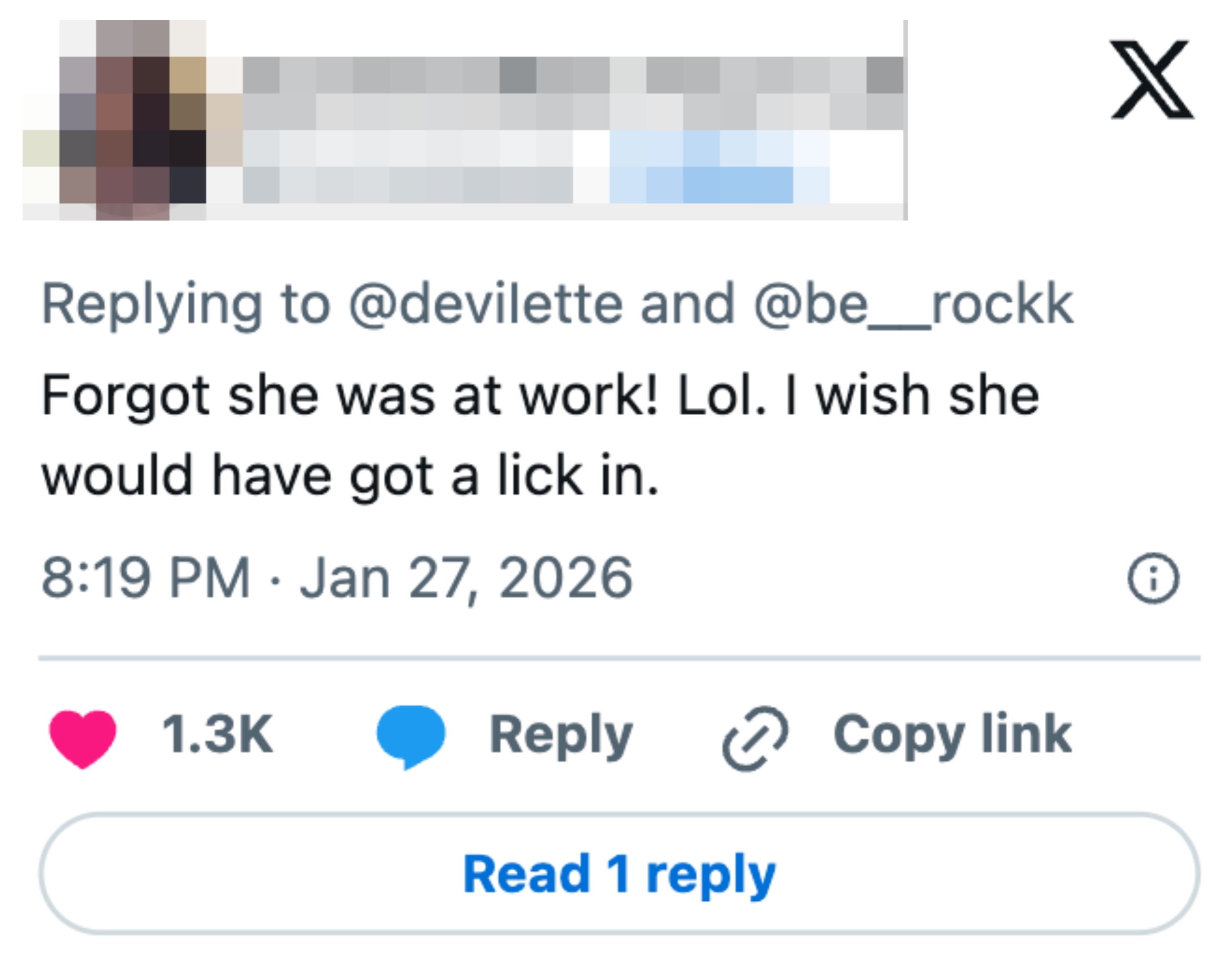Click the text 'would have got a lick in.'
Viewport: 1222px width, 978px height.
point(350,475)
